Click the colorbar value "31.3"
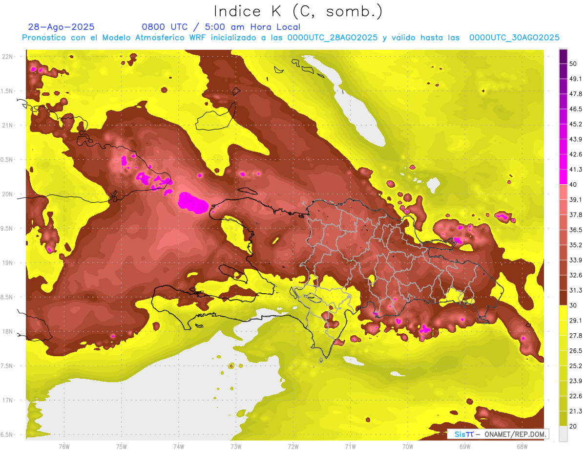 point(576,290)
